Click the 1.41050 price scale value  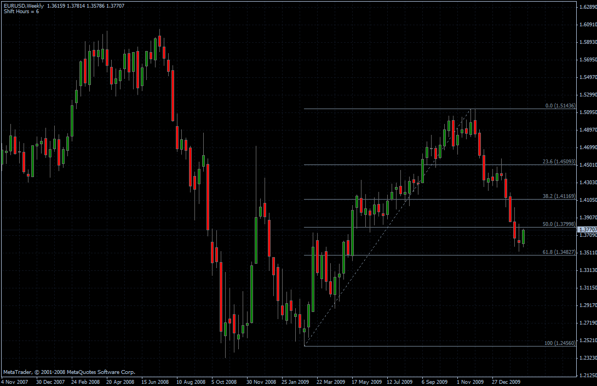click(x=588, y=200)
